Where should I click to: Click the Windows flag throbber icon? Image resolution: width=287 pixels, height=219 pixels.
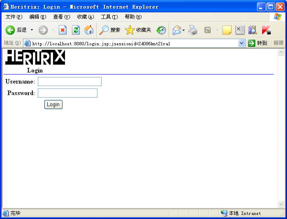[x=278, y=17]
